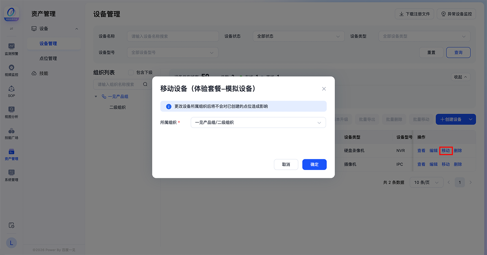
Task: Open the user avatar L
Action: coord(11,242)
